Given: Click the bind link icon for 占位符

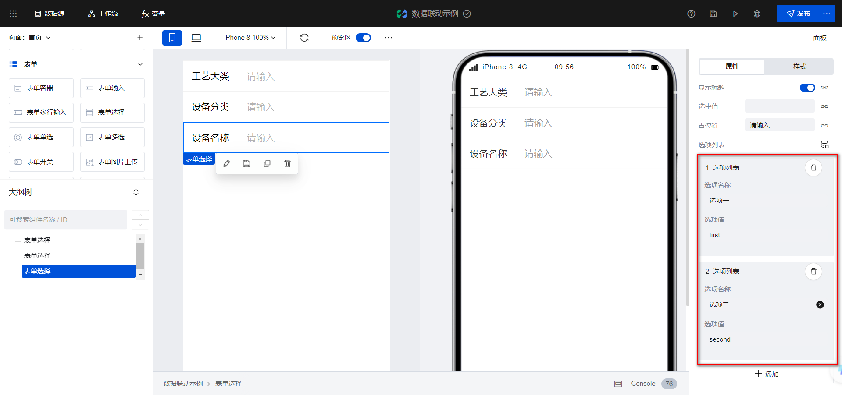Looking at the screenshot, I should (x=824, y=125).
